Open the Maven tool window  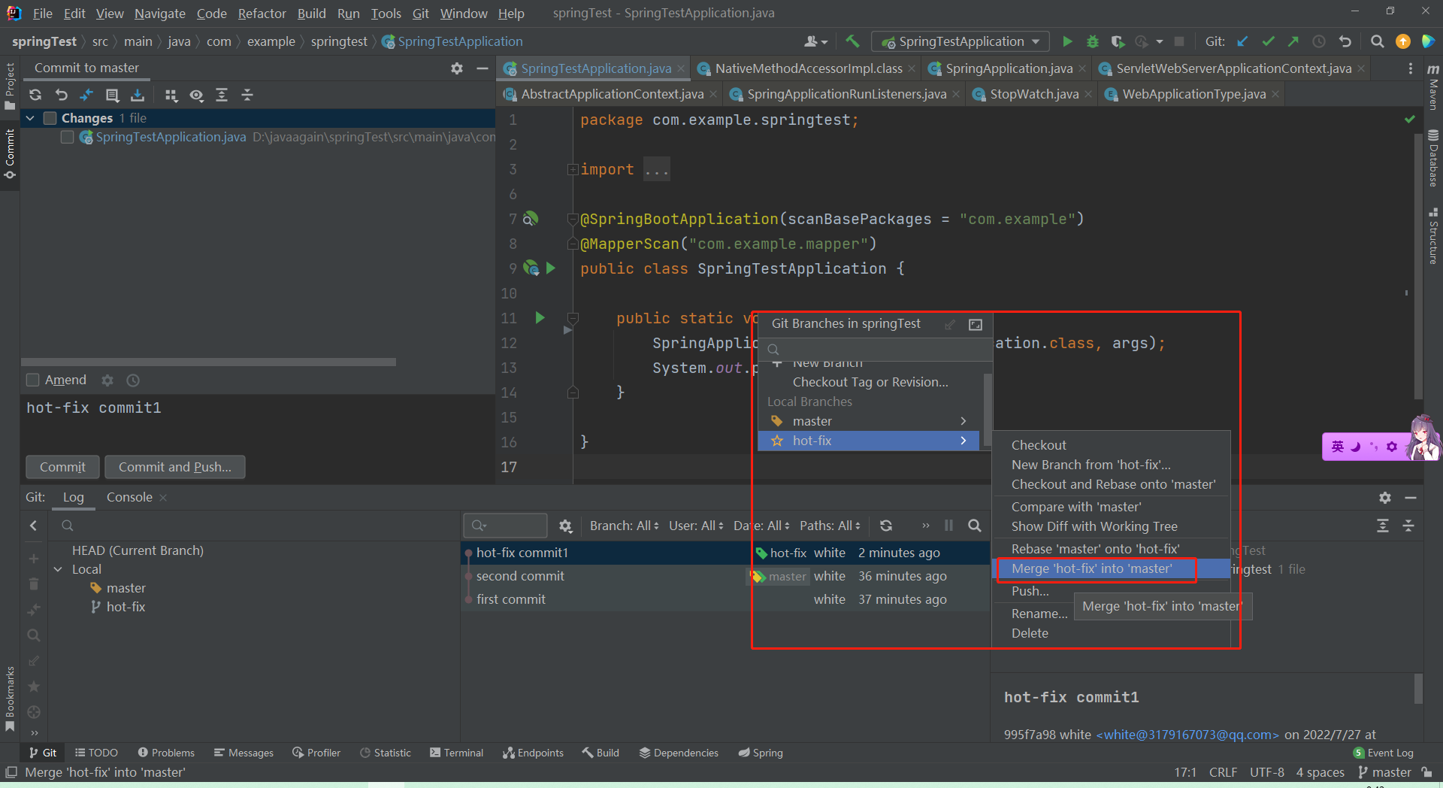1432,88
